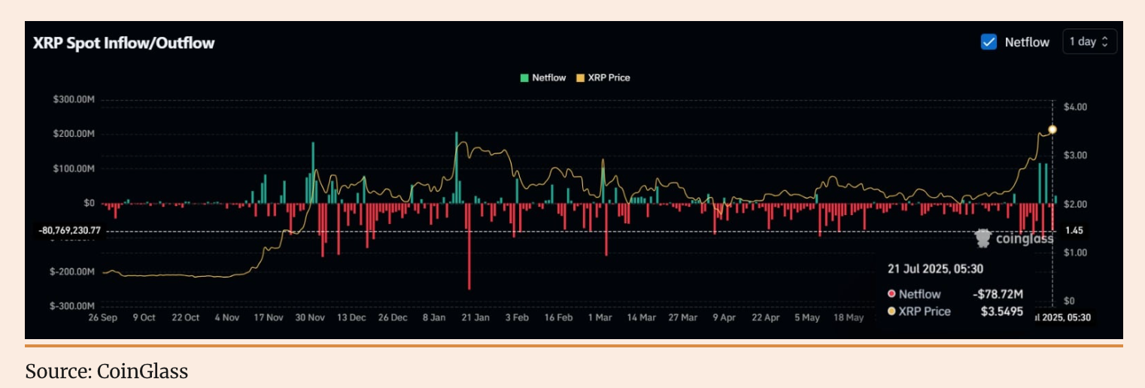Viewport: 1145px width, 388px height.
Task: Click the red Netflow dot in tooltip
Action: click(x=891, y=295)
